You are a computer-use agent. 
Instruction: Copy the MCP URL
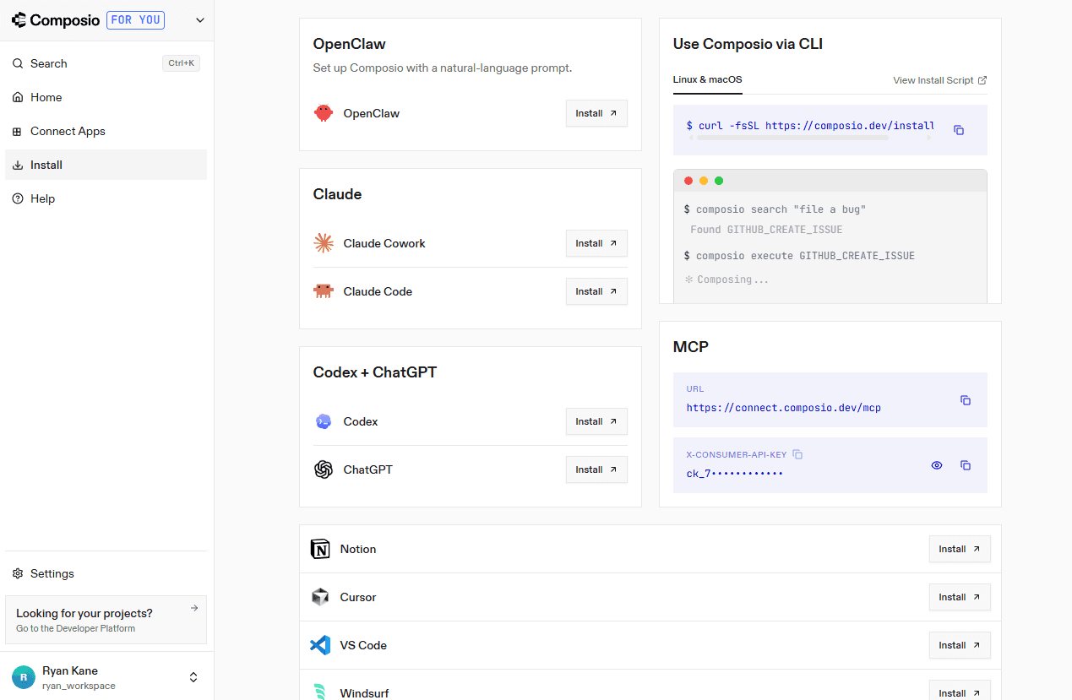click(x=966, y=400)
